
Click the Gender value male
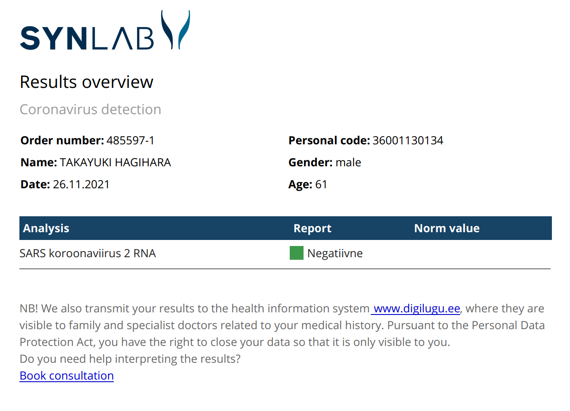[348, 162]
